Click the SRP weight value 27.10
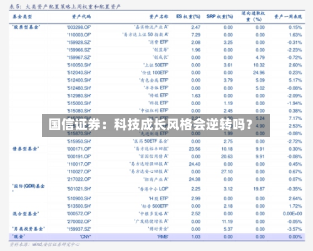This screenshot has height=251, width=313. coord(227,172)
